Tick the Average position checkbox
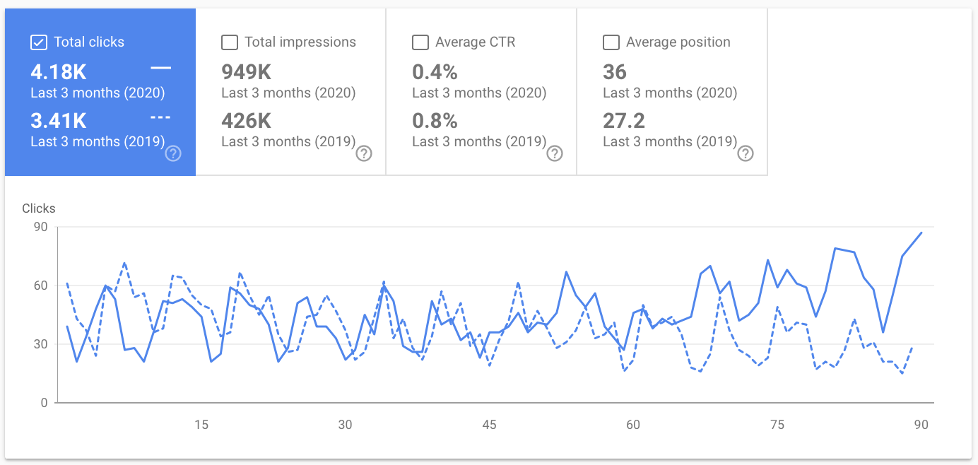Image resolution: width=978 pixels, height=465 pixels. pyautogui.click(x=611, y=42)
